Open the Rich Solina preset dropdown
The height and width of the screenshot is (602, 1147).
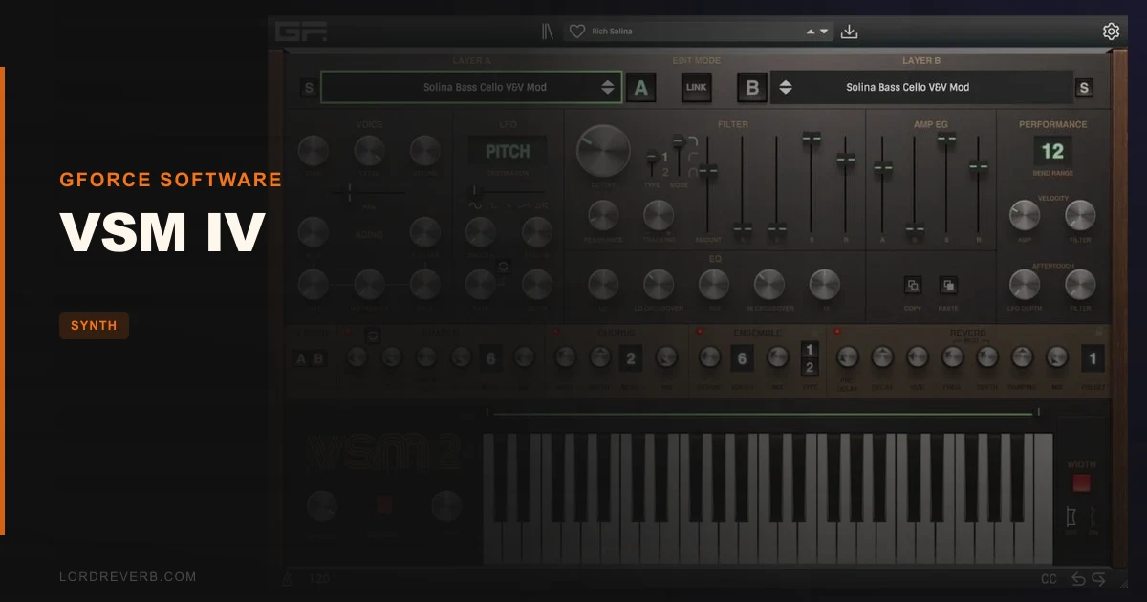click(698, 32)
